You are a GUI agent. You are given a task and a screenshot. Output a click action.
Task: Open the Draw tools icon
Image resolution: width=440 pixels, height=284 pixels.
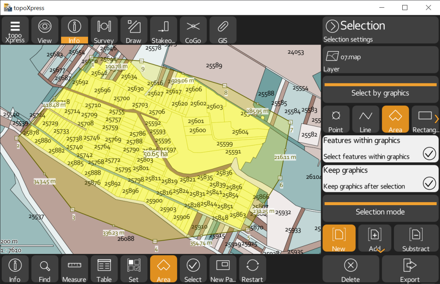point(134,30)
